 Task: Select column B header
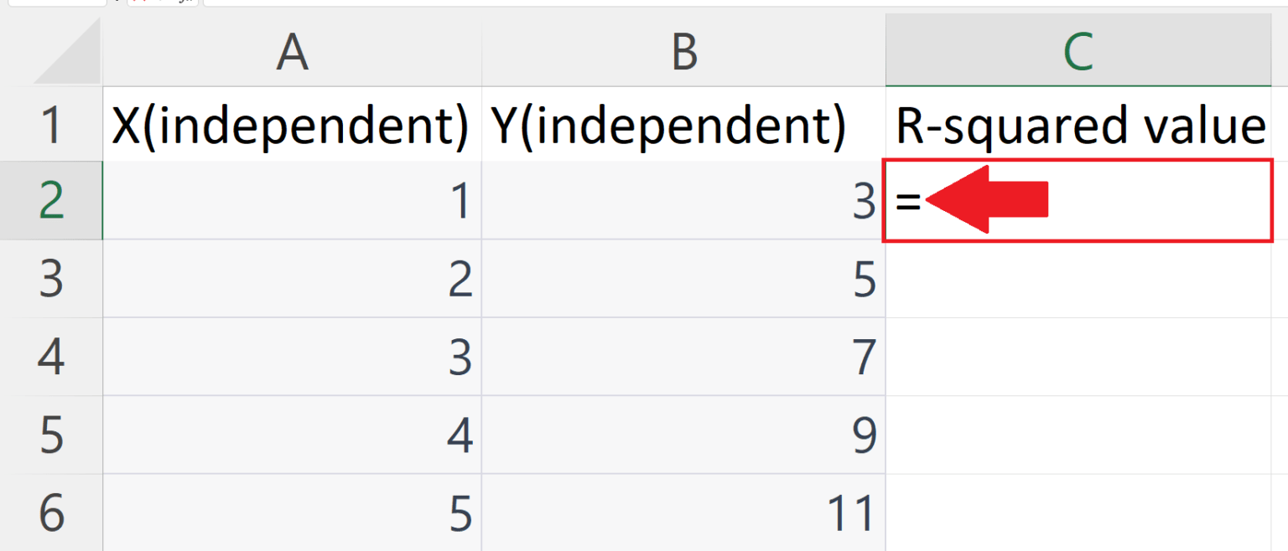[x=683, y=52]
